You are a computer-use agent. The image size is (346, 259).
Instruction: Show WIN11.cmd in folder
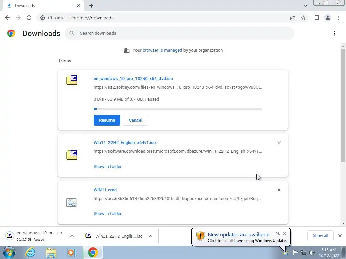(x=107, y=213)
